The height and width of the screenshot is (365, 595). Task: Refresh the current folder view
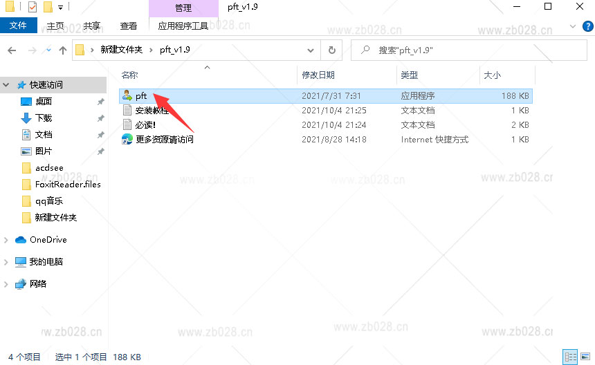[331, 50]
